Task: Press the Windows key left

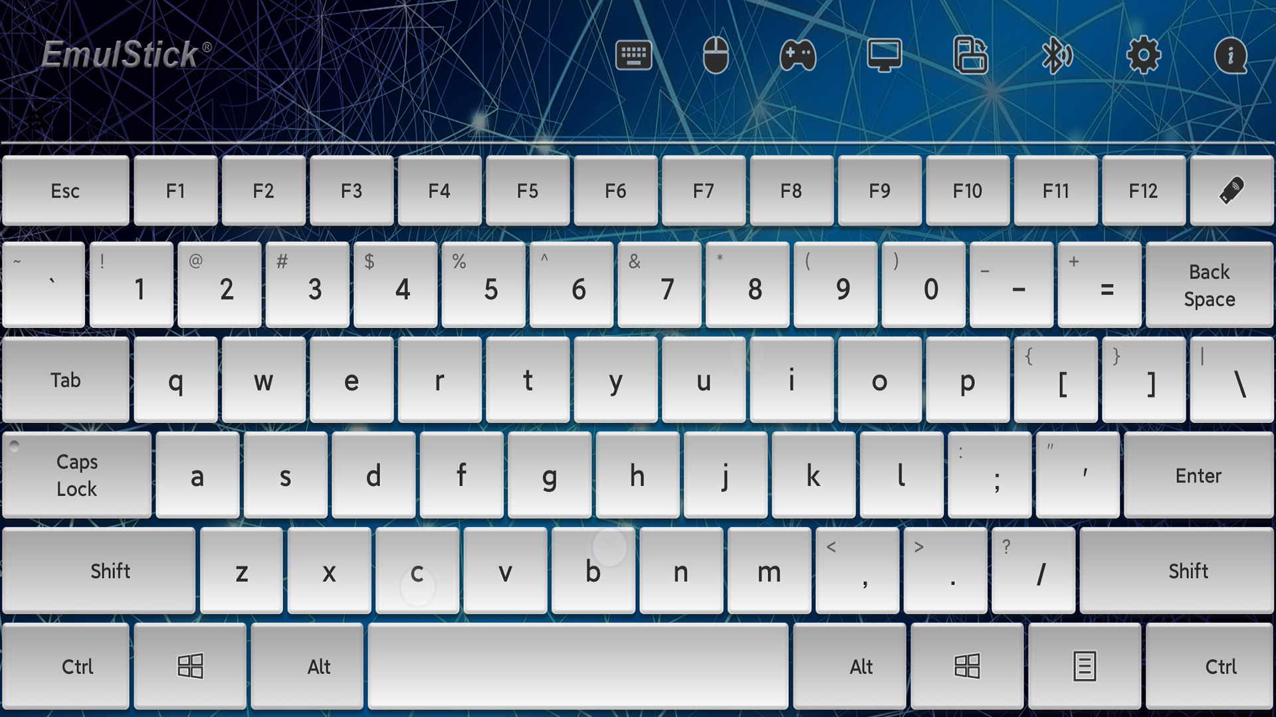Action: pos(189,665)
